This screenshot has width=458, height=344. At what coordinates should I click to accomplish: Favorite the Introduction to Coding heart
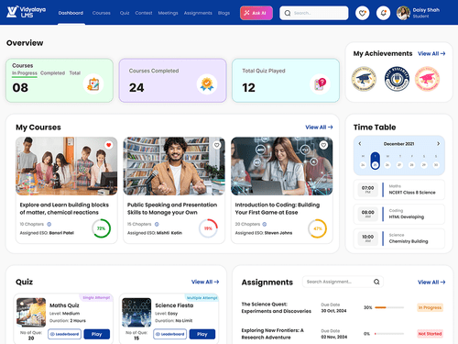pyautogui.click(x=323, y=145)
